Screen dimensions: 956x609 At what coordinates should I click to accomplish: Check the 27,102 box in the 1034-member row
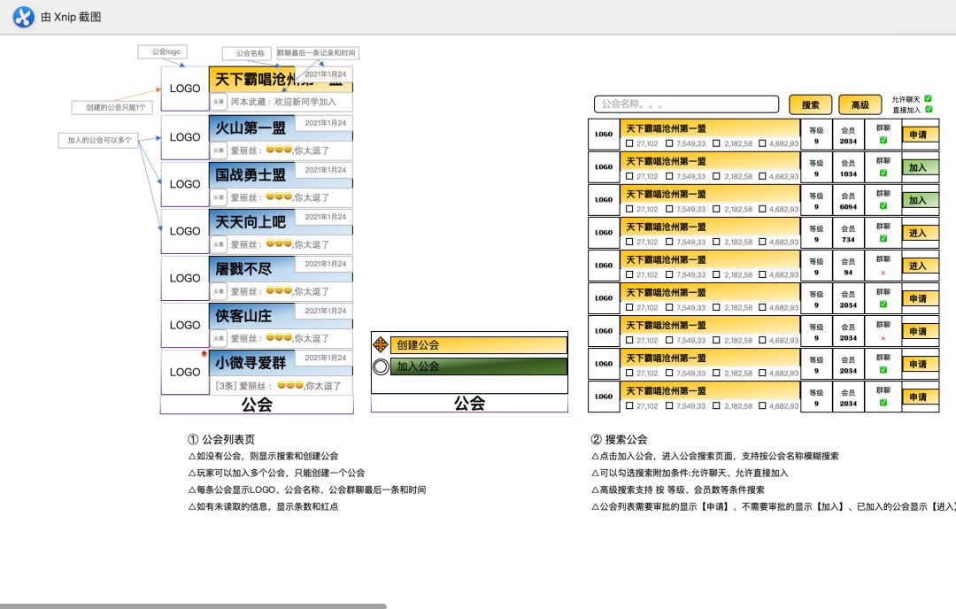[x=629, y=176]
